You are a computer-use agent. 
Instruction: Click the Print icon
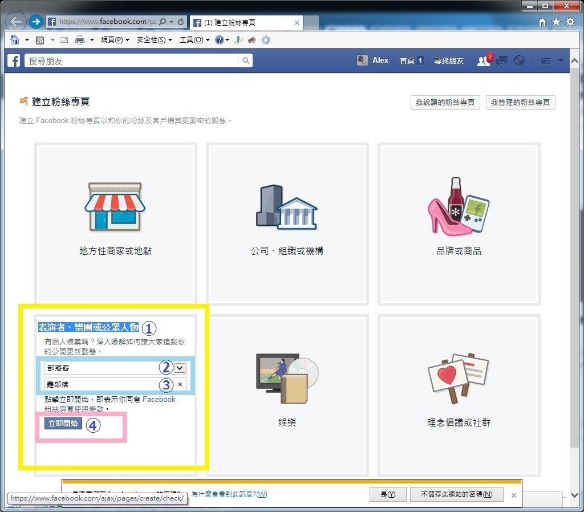pos(80,40)
